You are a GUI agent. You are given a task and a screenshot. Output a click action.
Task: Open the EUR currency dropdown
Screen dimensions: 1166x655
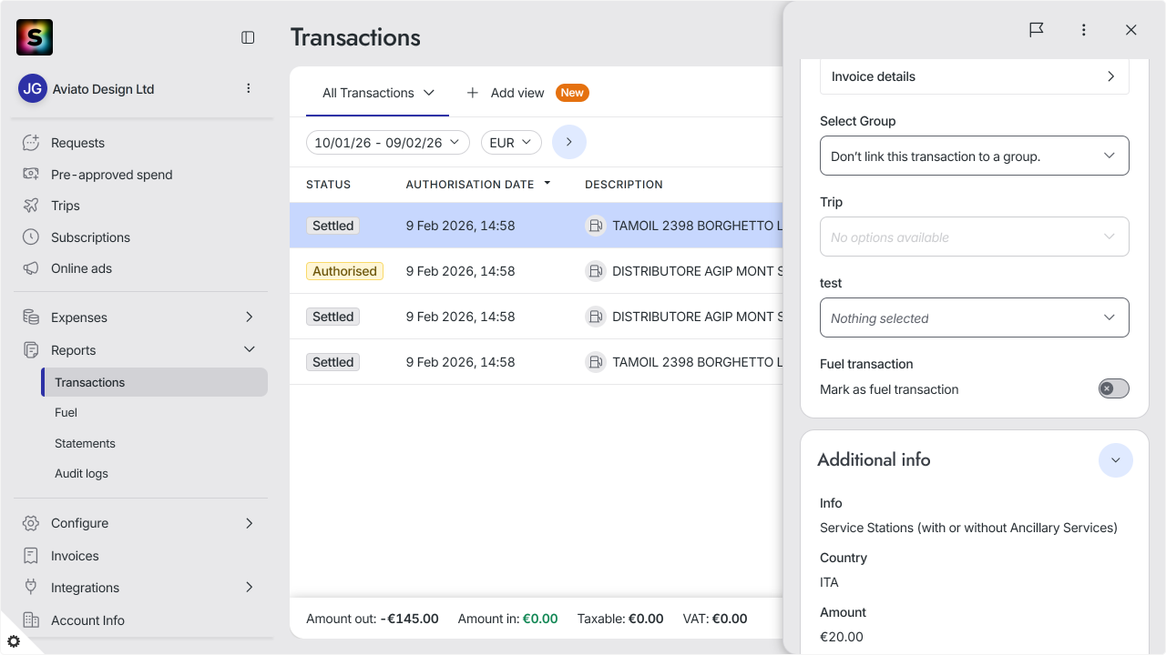coord(511,143)
